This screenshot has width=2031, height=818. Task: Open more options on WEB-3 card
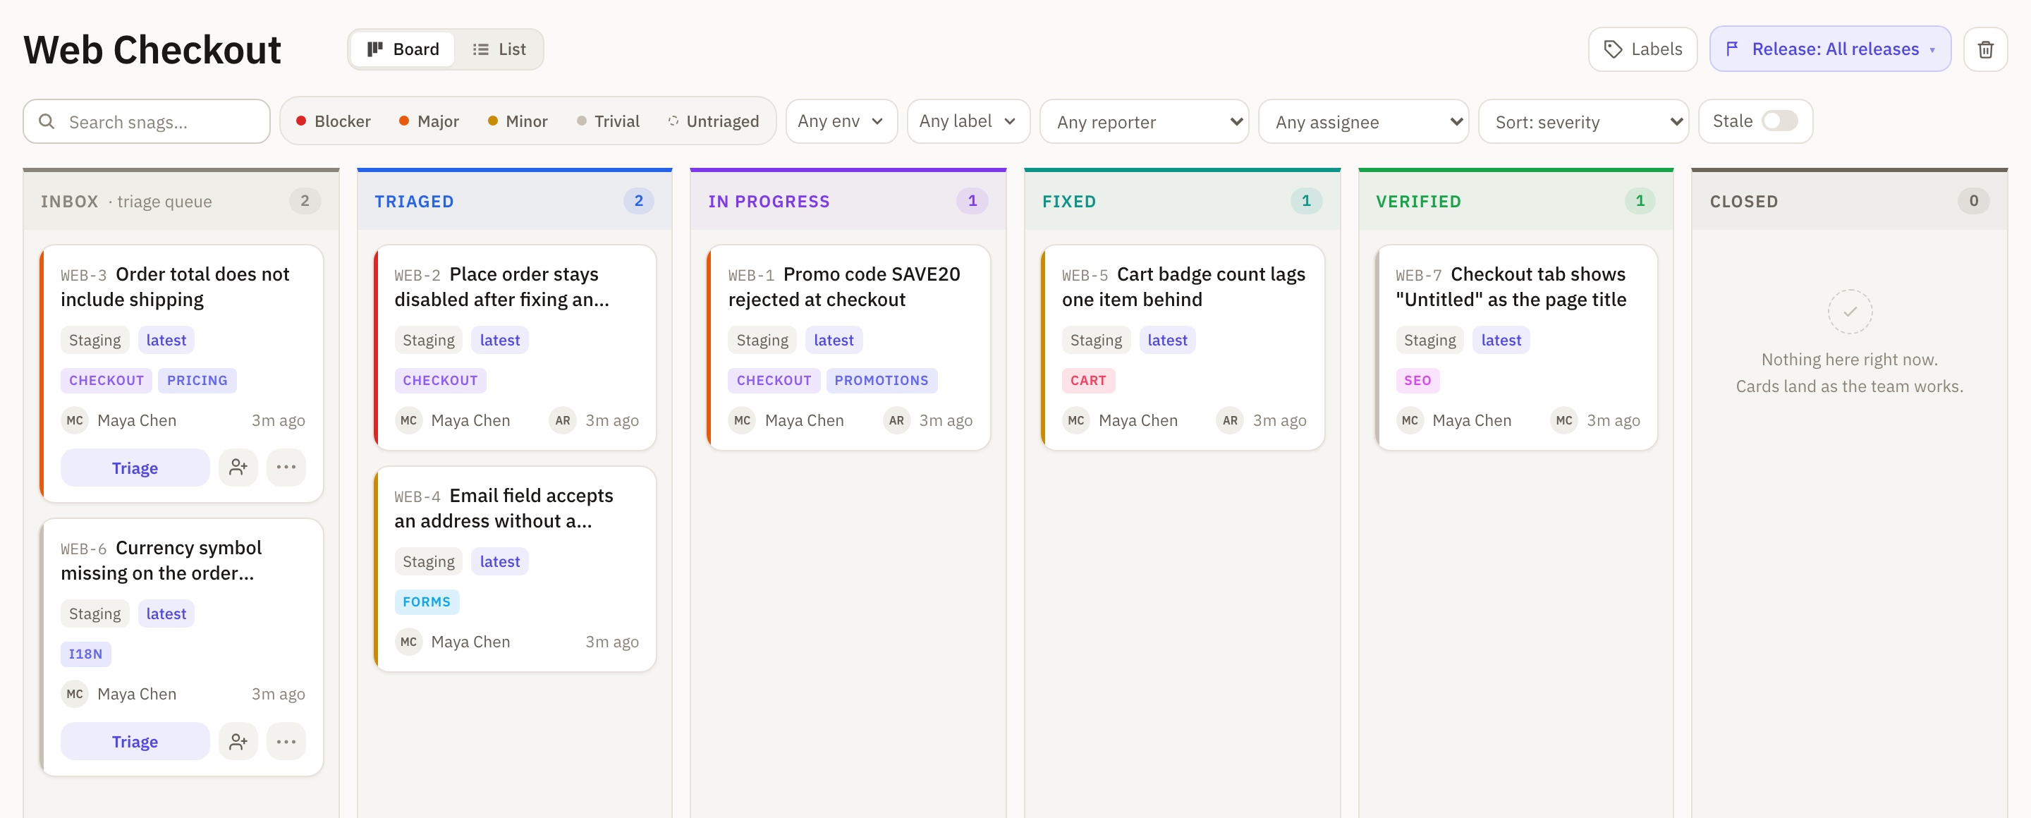286,468
